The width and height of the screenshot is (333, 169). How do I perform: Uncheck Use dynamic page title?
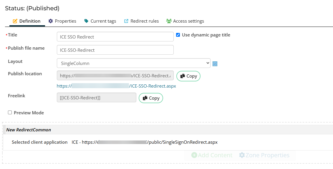[x=178, y=35]
